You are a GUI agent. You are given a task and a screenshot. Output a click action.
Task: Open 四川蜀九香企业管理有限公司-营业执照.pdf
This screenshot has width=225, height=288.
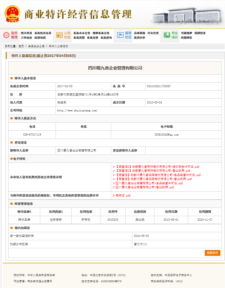point(143,187)
